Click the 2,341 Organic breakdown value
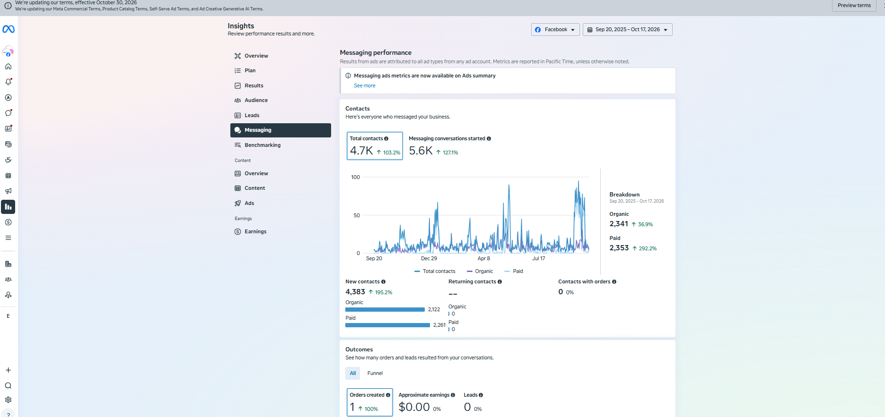This screenshot has height=417, width=885. [x=619, y=224]
